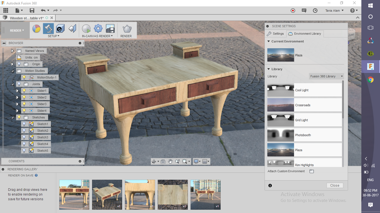This screenshot has width=380, height=213.
Task: Open the Attach Custom Environment folder icon
Action: [312, 171]
